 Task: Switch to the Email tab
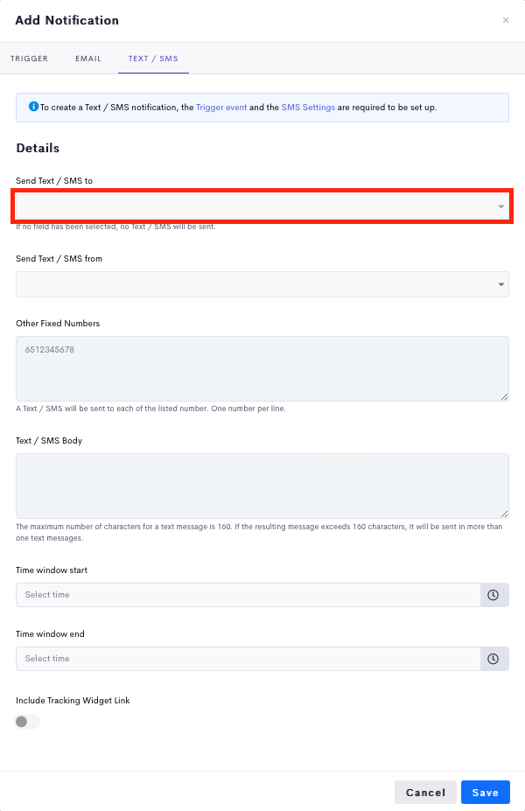point(88,59)
